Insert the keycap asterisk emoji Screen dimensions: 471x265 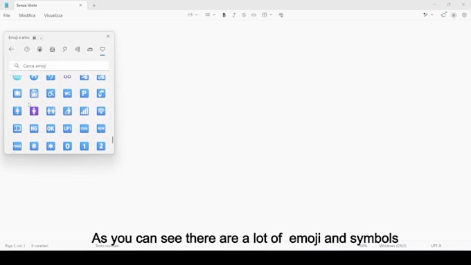coord(51,146)
